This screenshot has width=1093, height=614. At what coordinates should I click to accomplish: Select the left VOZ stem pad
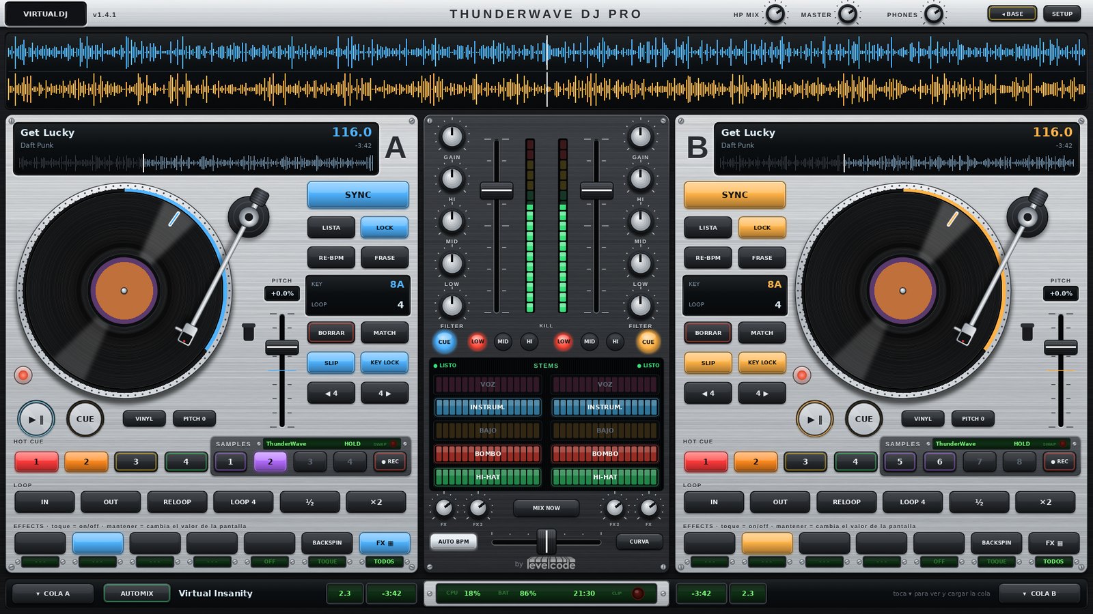tap(488, 384)
